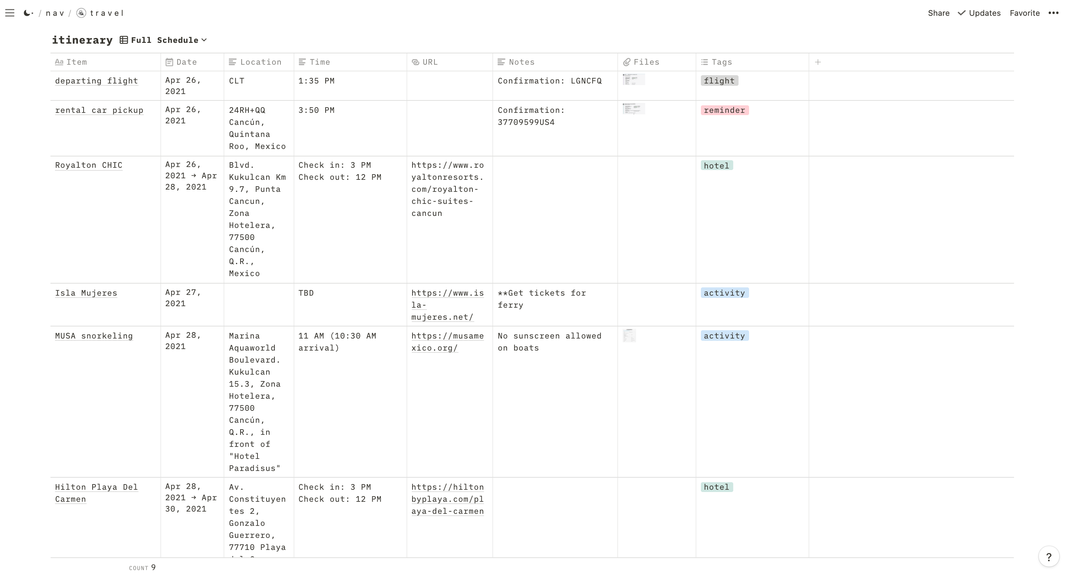Image resolution: width=1066 pixels, height=574 pixels.
Task: Open departing flight file thumbnail
Action: pyautogui.click(x=634, y=79)
